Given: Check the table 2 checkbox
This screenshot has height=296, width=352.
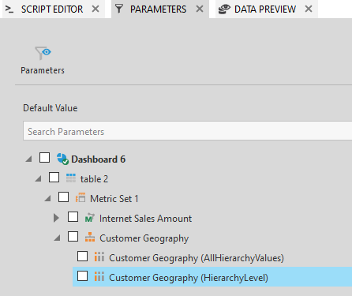Looking at the screenshot, I should tap(54, 178).
